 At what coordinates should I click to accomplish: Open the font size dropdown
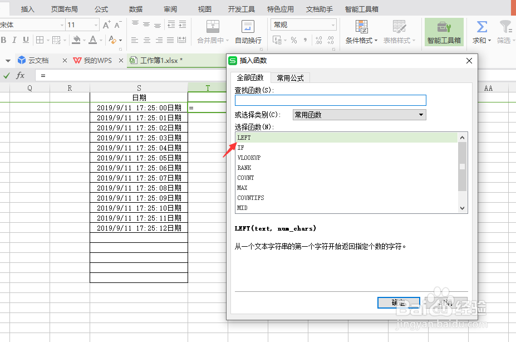coord(96,25)
